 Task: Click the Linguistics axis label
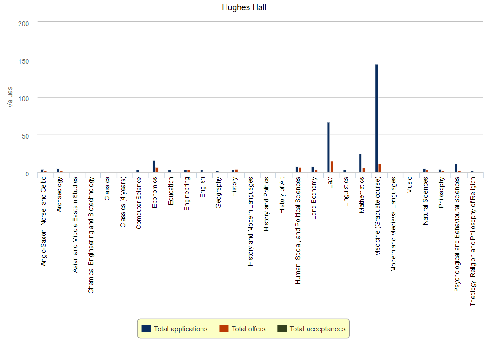coord(346,192)
